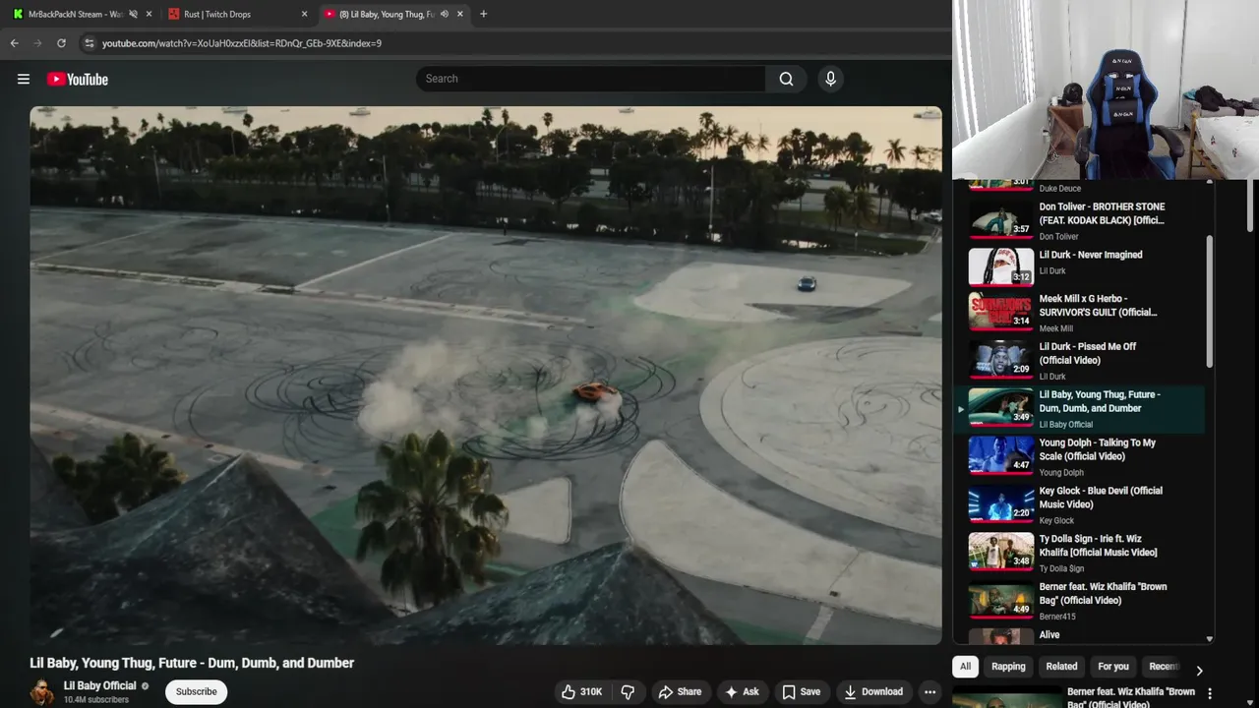Click the video title Dum, Dumb, and Dumber
Viewport: 1259px width, 708px height.
click(x=192, y=663)
